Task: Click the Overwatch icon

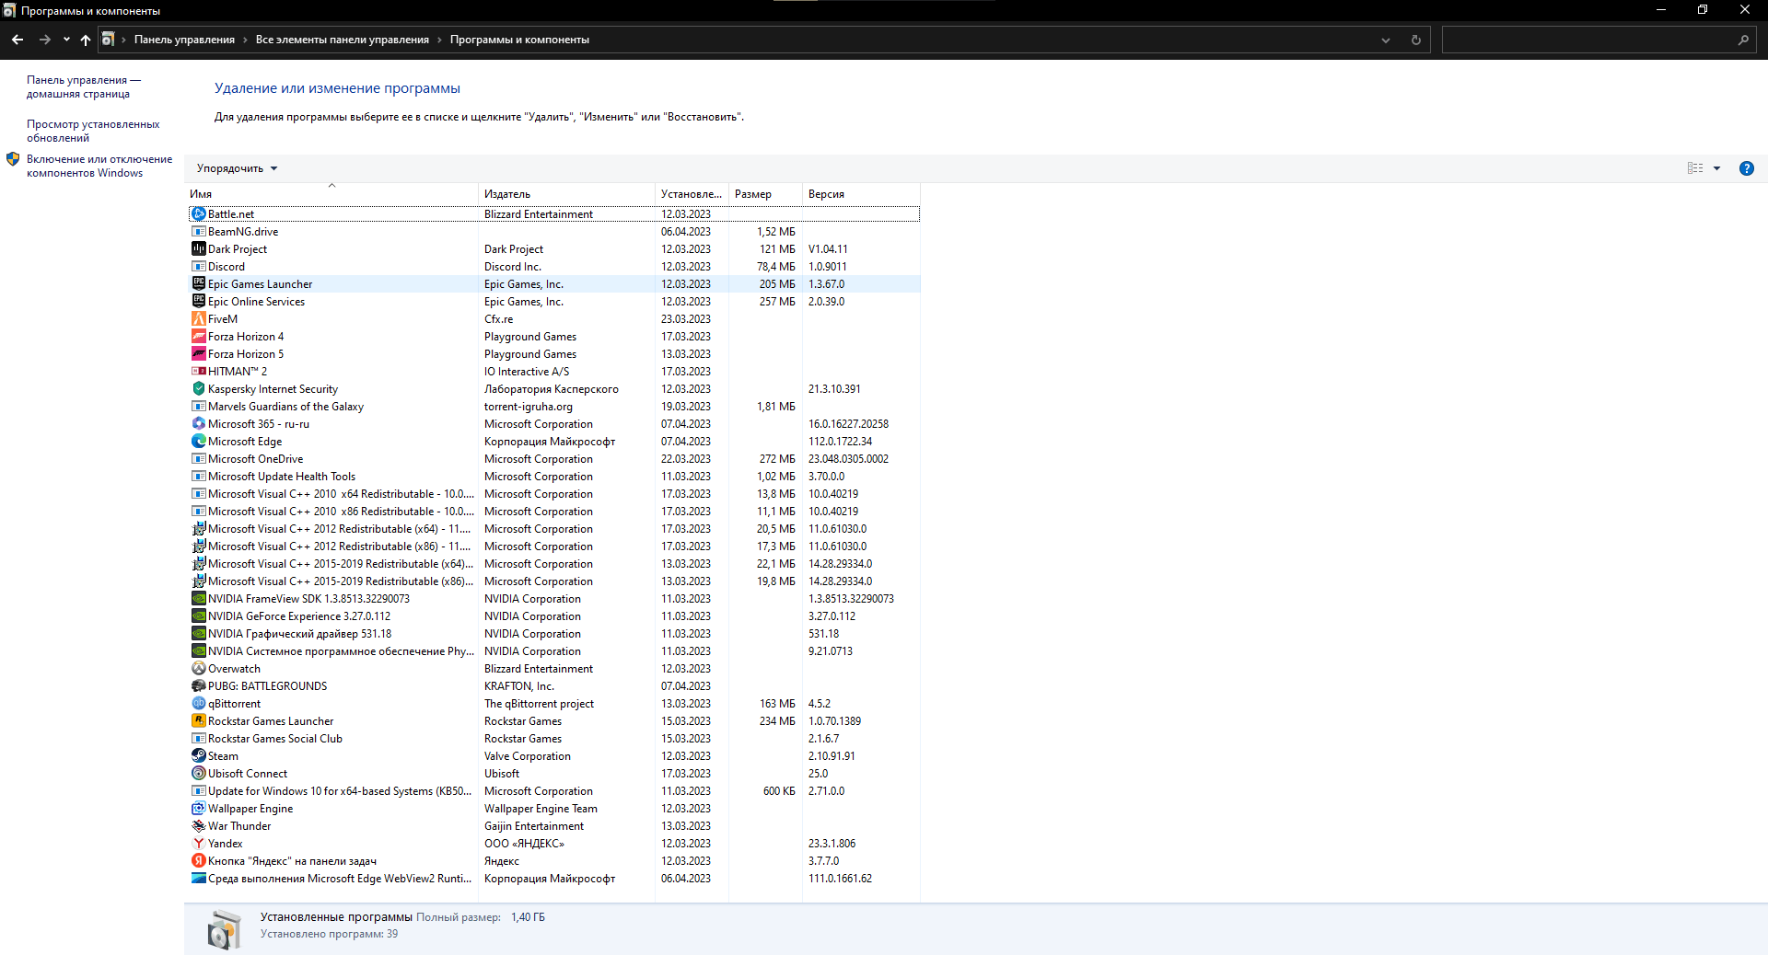Action: [198, 669]
